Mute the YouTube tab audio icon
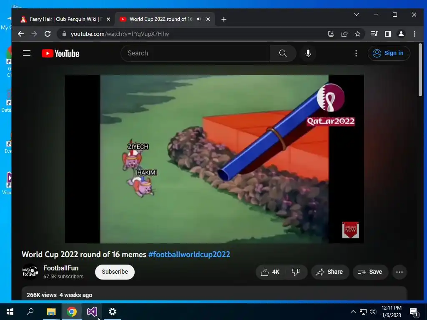Viewport: 427px width, 320px height. click(199, 19)
